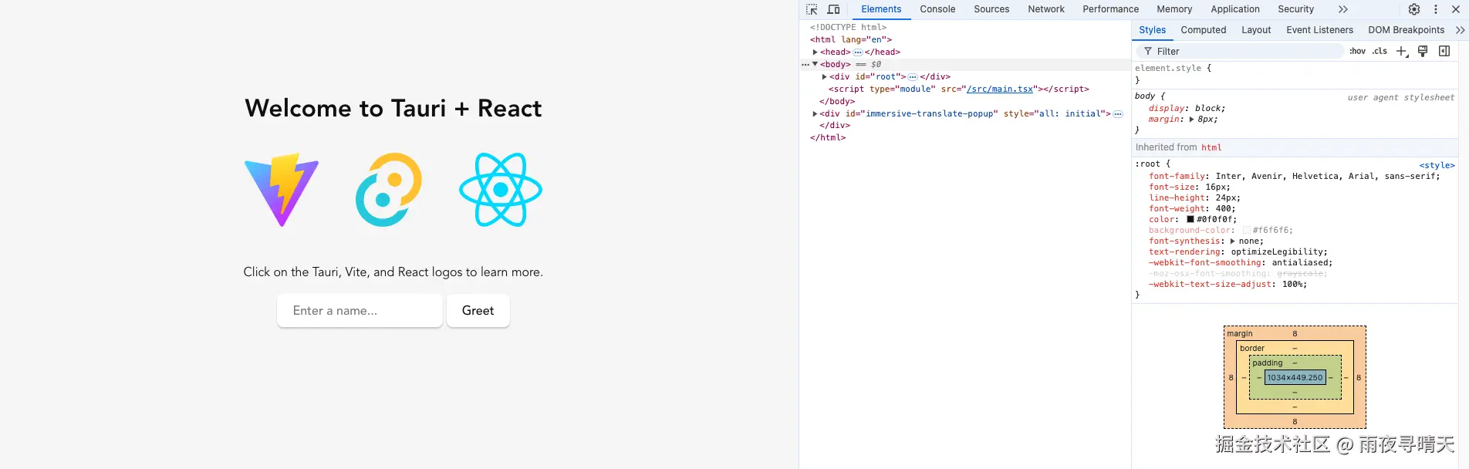This screenshot has height=469, width=1469.
Task: Expand collapsed head contents ellipsis
Action: coord(857,52)
